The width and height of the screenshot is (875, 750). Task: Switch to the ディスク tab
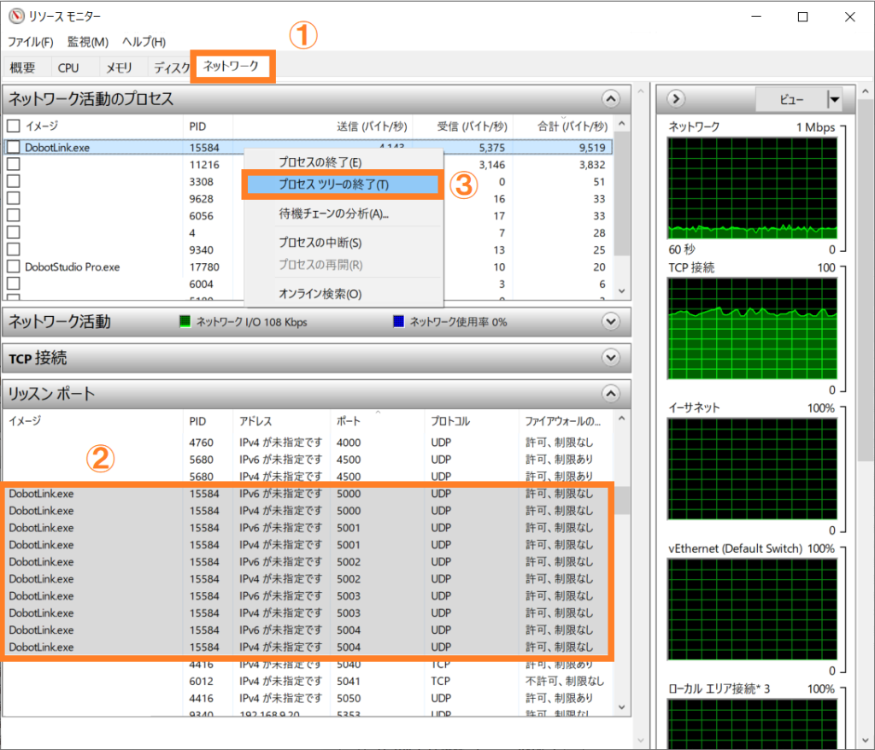171,67
